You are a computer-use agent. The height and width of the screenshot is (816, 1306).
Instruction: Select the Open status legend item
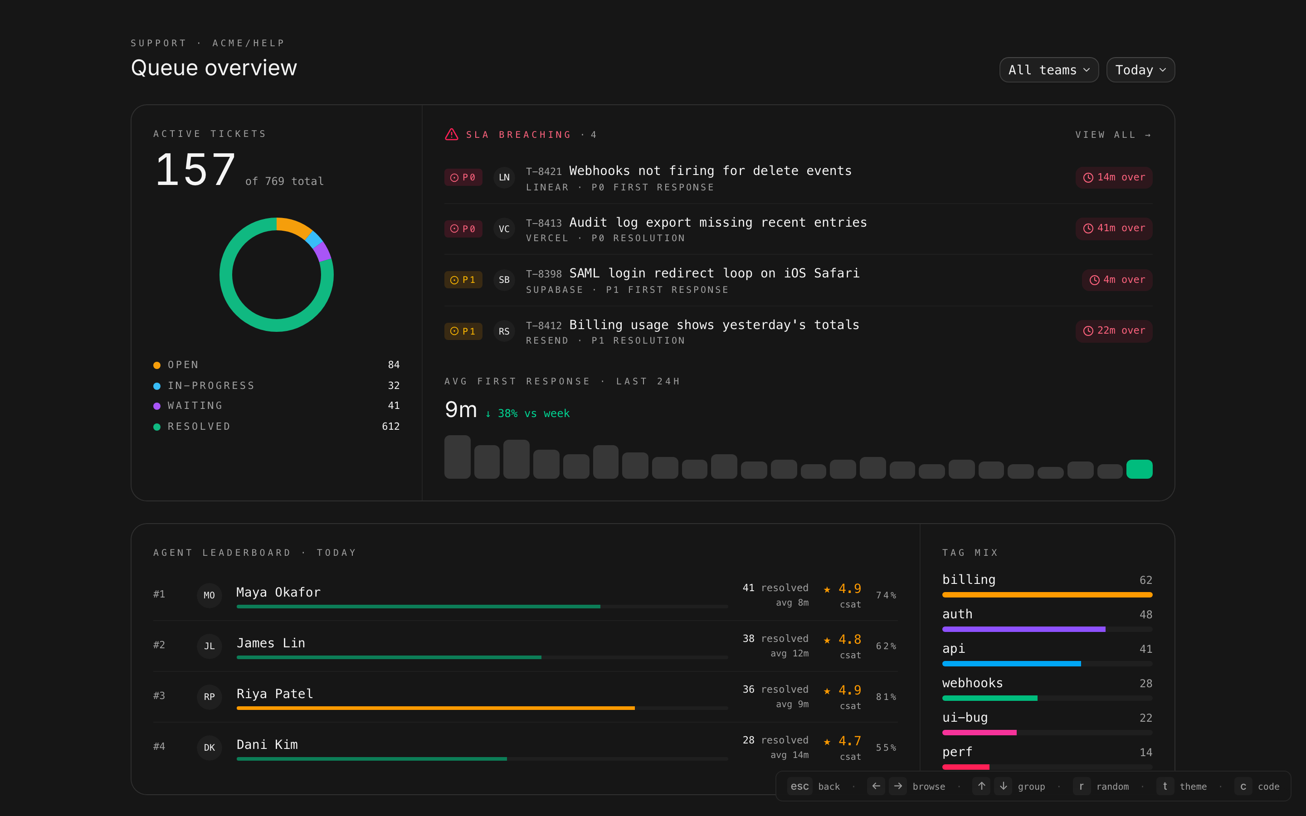pyautogui.click(x=183, y=365)
